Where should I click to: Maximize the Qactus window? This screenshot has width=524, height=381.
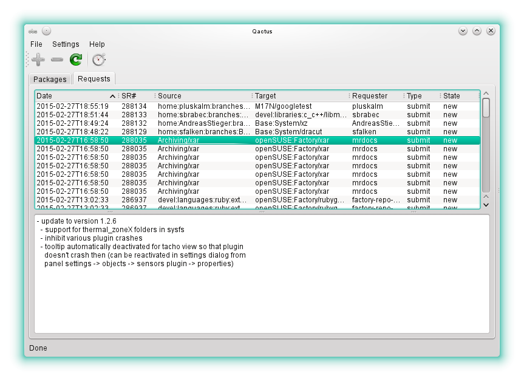[x=477, y=31]
